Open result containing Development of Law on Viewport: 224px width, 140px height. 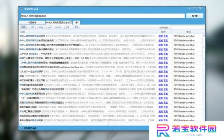[x=52, y=67]
